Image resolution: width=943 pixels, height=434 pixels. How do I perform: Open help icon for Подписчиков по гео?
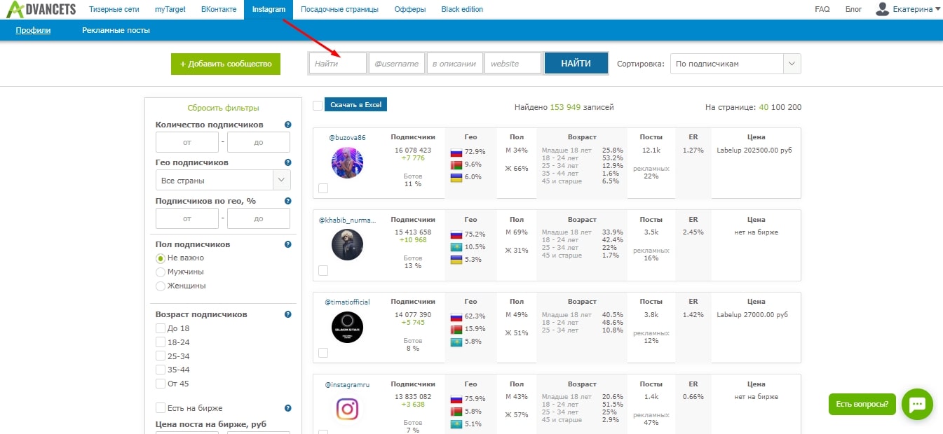pos(288,201)
